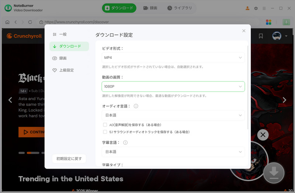Click the green video download icon in toolbar
The image size is (295, 193).
pyautogui.click(x=287, y=22)
